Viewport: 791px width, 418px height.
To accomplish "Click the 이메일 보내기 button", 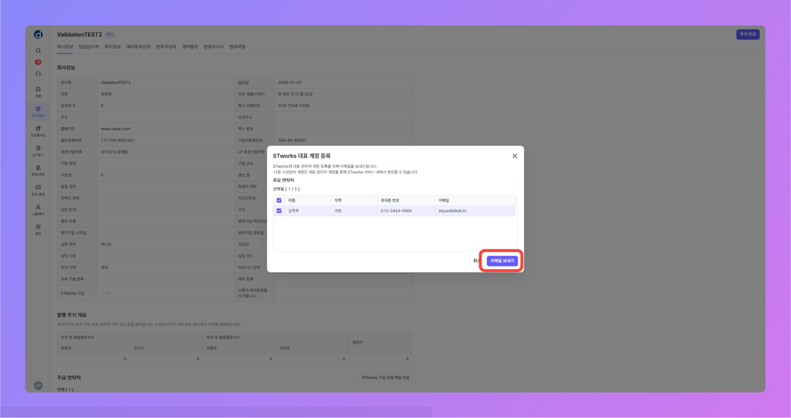I will point(502,261).
